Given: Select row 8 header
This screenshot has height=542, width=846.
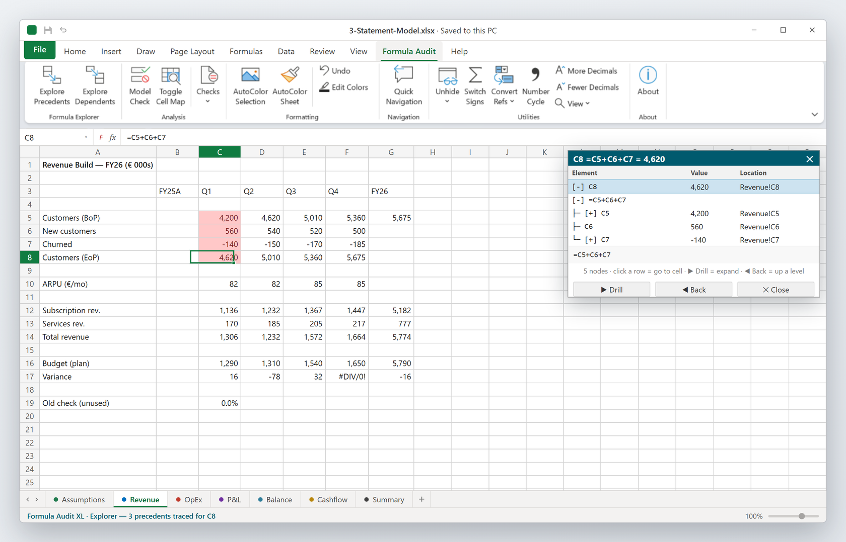Looking at the screenshot, I should coord(30,257).
